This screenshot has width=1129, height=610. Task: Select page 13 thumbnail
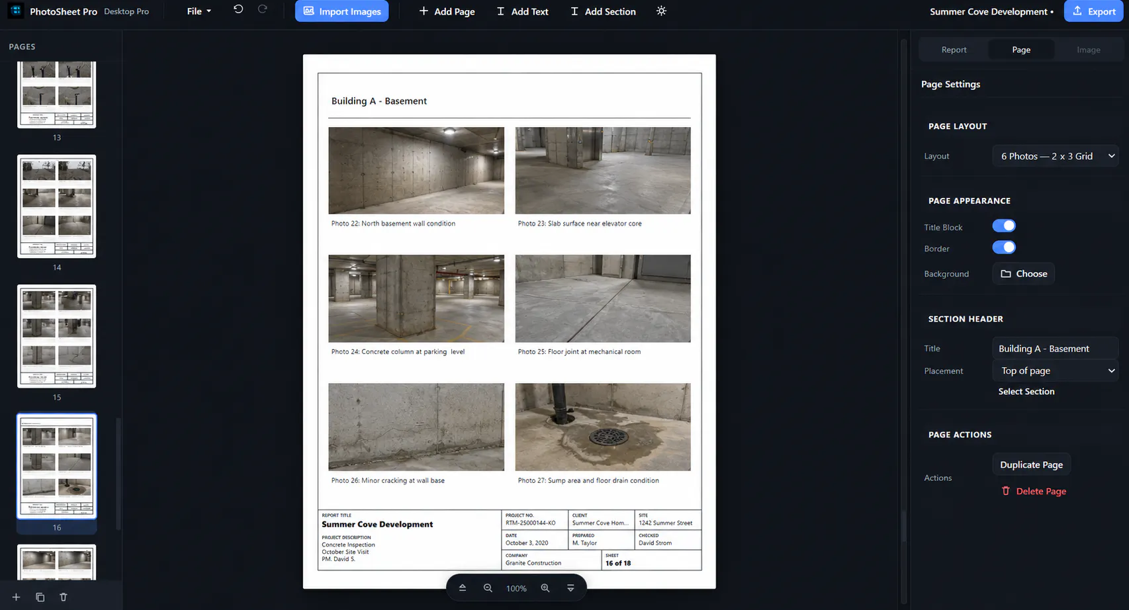pyautogui.click(x=57, y=94)
